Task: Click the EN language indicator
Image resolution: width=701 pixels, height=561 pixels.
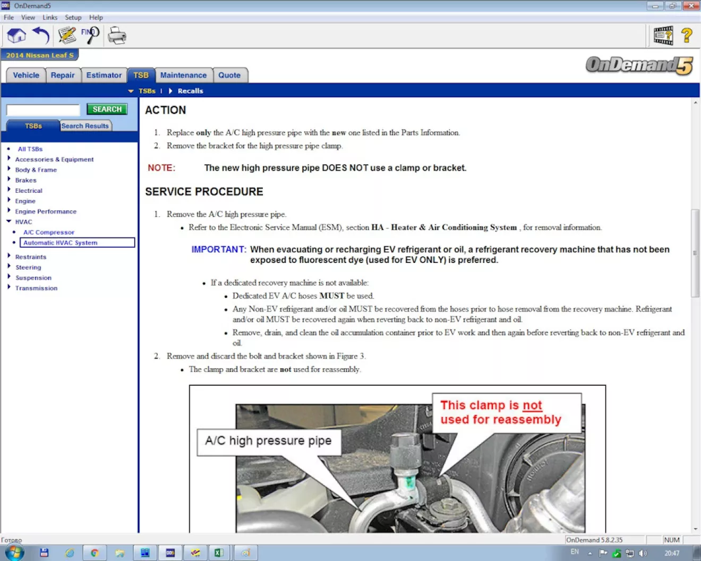Action: [x=575, y=552]
